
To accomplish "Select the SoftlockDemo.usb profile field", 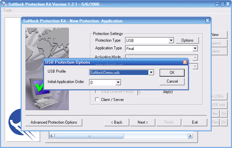I will pyautogui.click(x=119, y=73).
